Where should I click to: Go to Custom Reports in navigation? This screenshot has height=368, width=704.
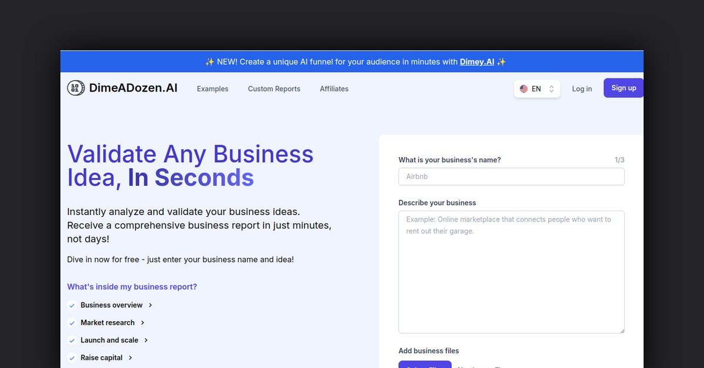(274, 89)
